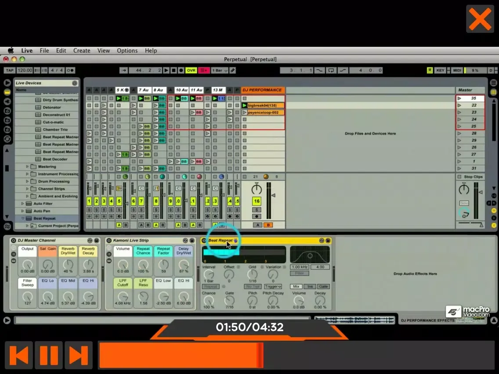Image resolution: width=499 pixels, height=374 pixels.
Task: Collapse the Beat Repeat device folder
Action: pos(22,219)
